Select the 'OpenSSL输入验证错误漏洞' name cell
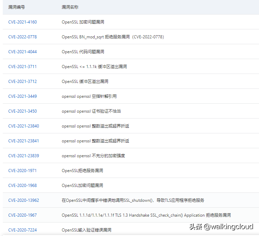Image resolution: width=259 pixels, height=236 pixels. tap(87, 230)
